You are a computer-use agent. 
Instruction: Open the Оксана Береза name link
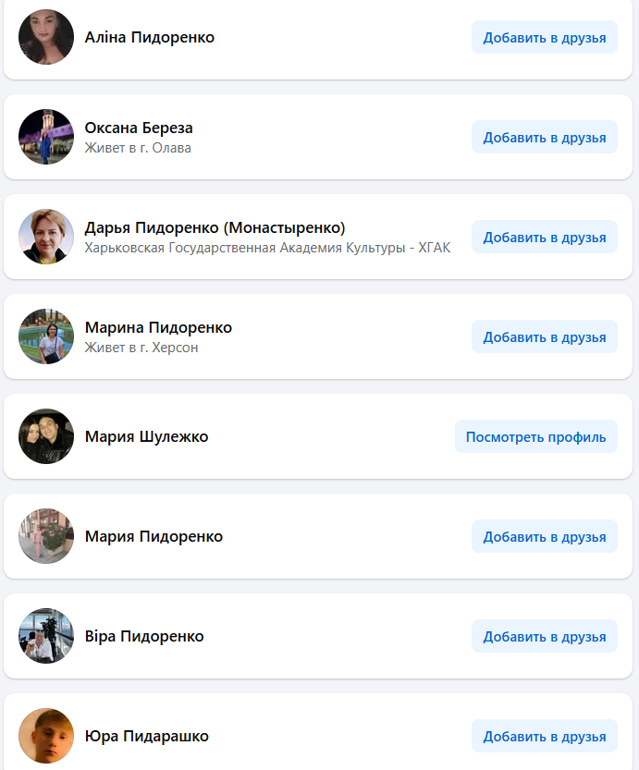pyautogui.click(x=139, y=128)
